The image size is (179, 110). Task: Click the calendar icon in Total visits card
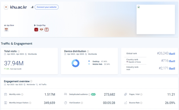coord(5,54)
